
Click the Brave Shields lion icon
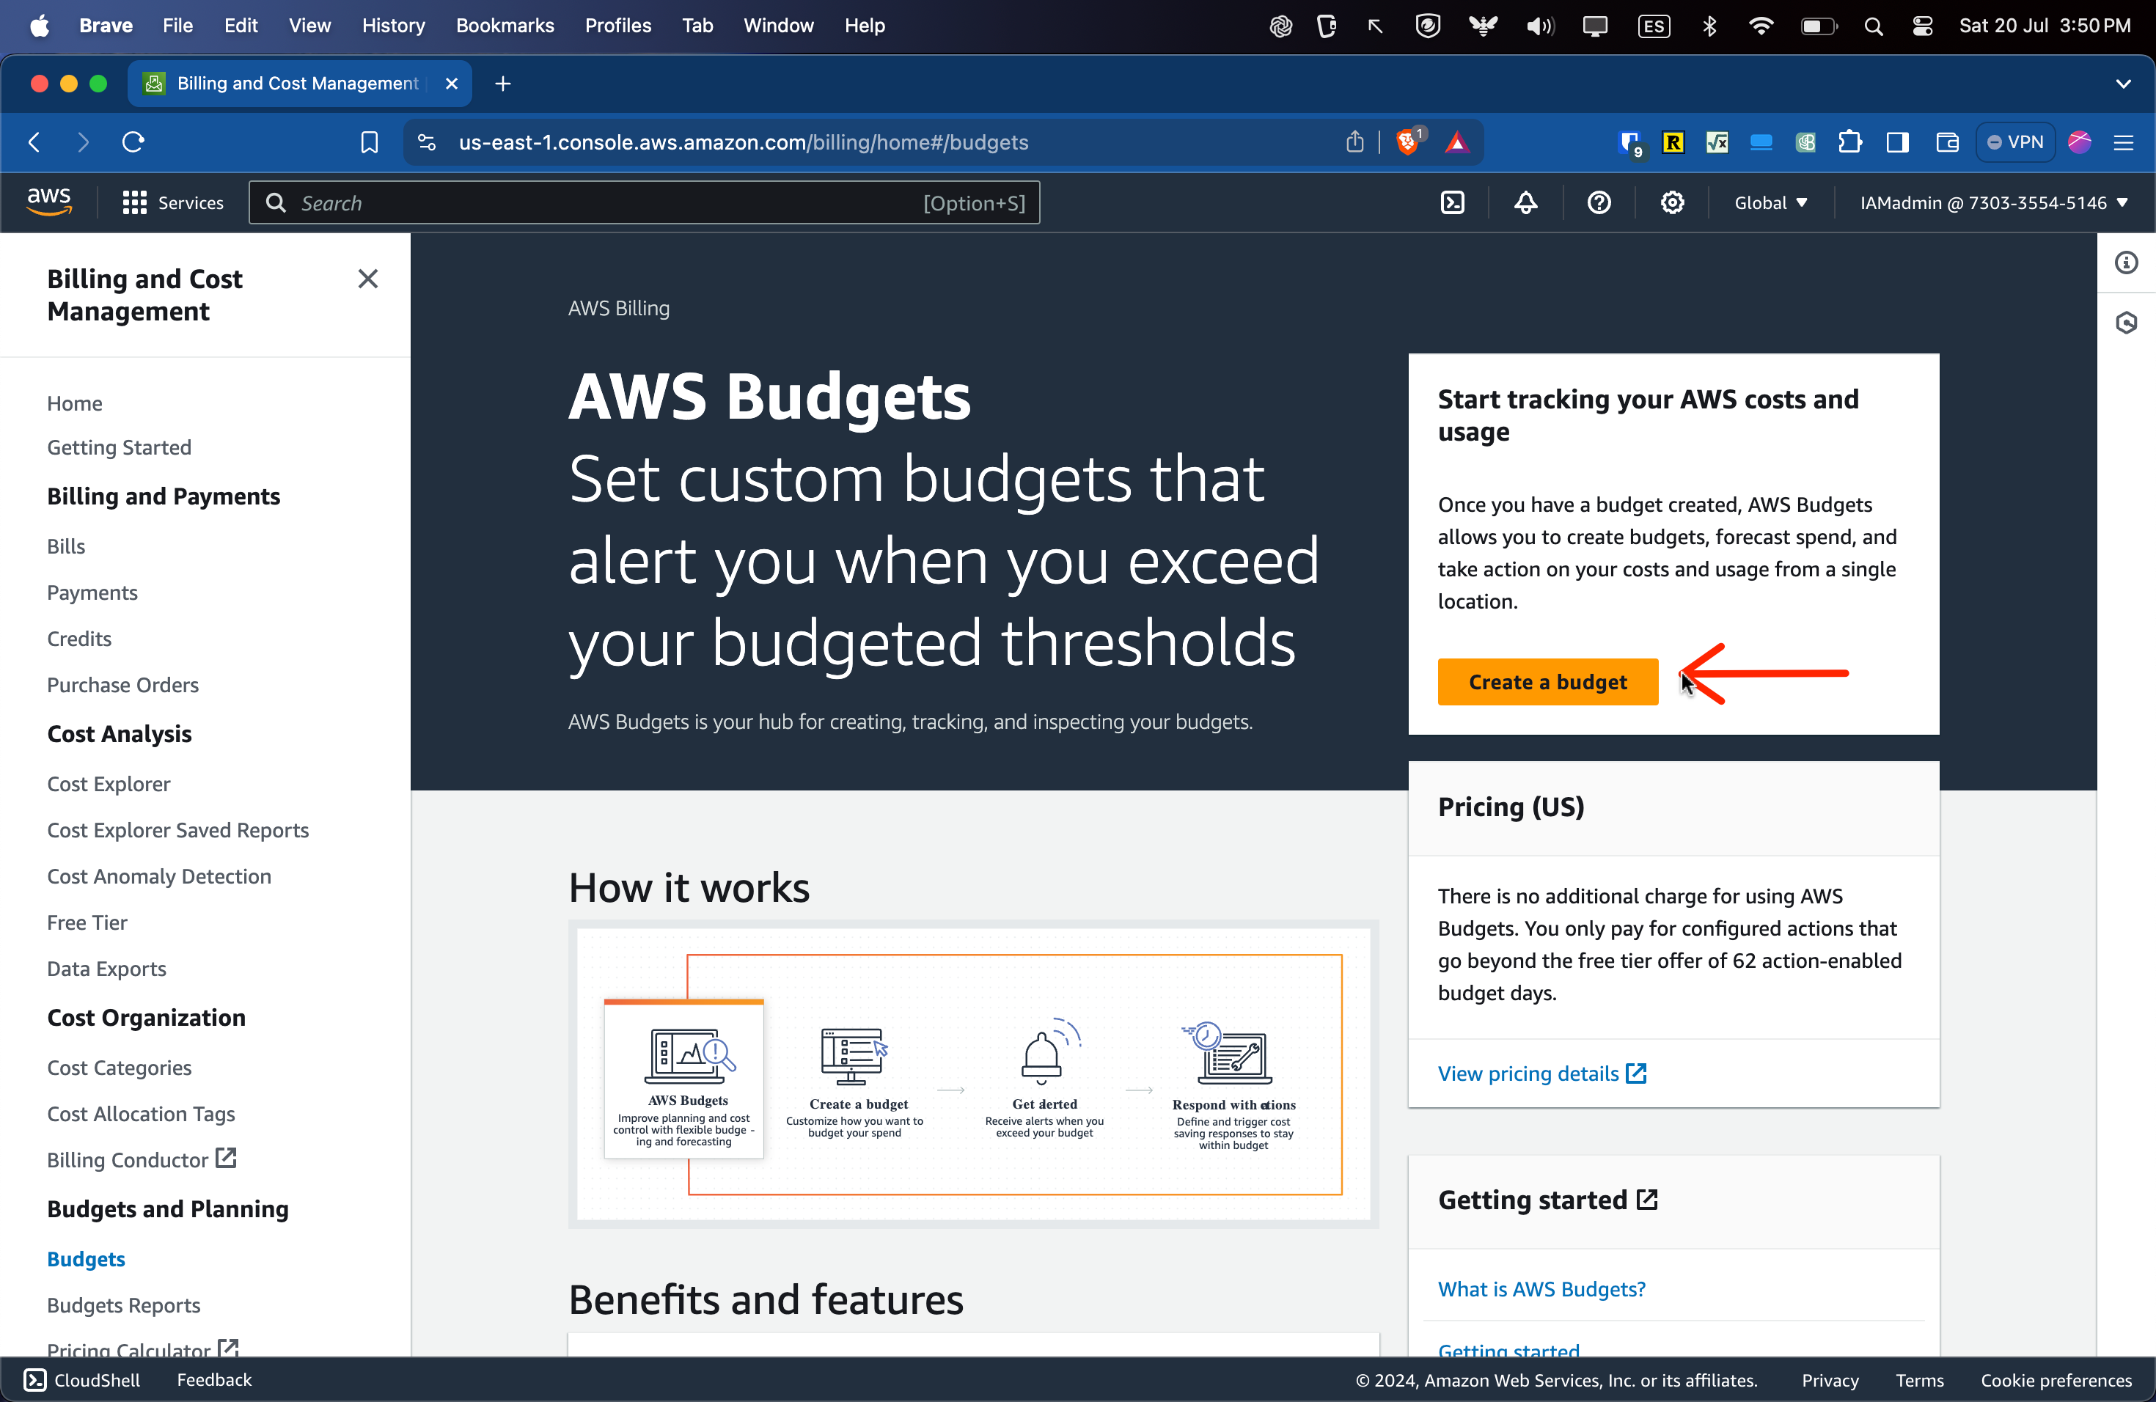click(x=1407, y=142)
